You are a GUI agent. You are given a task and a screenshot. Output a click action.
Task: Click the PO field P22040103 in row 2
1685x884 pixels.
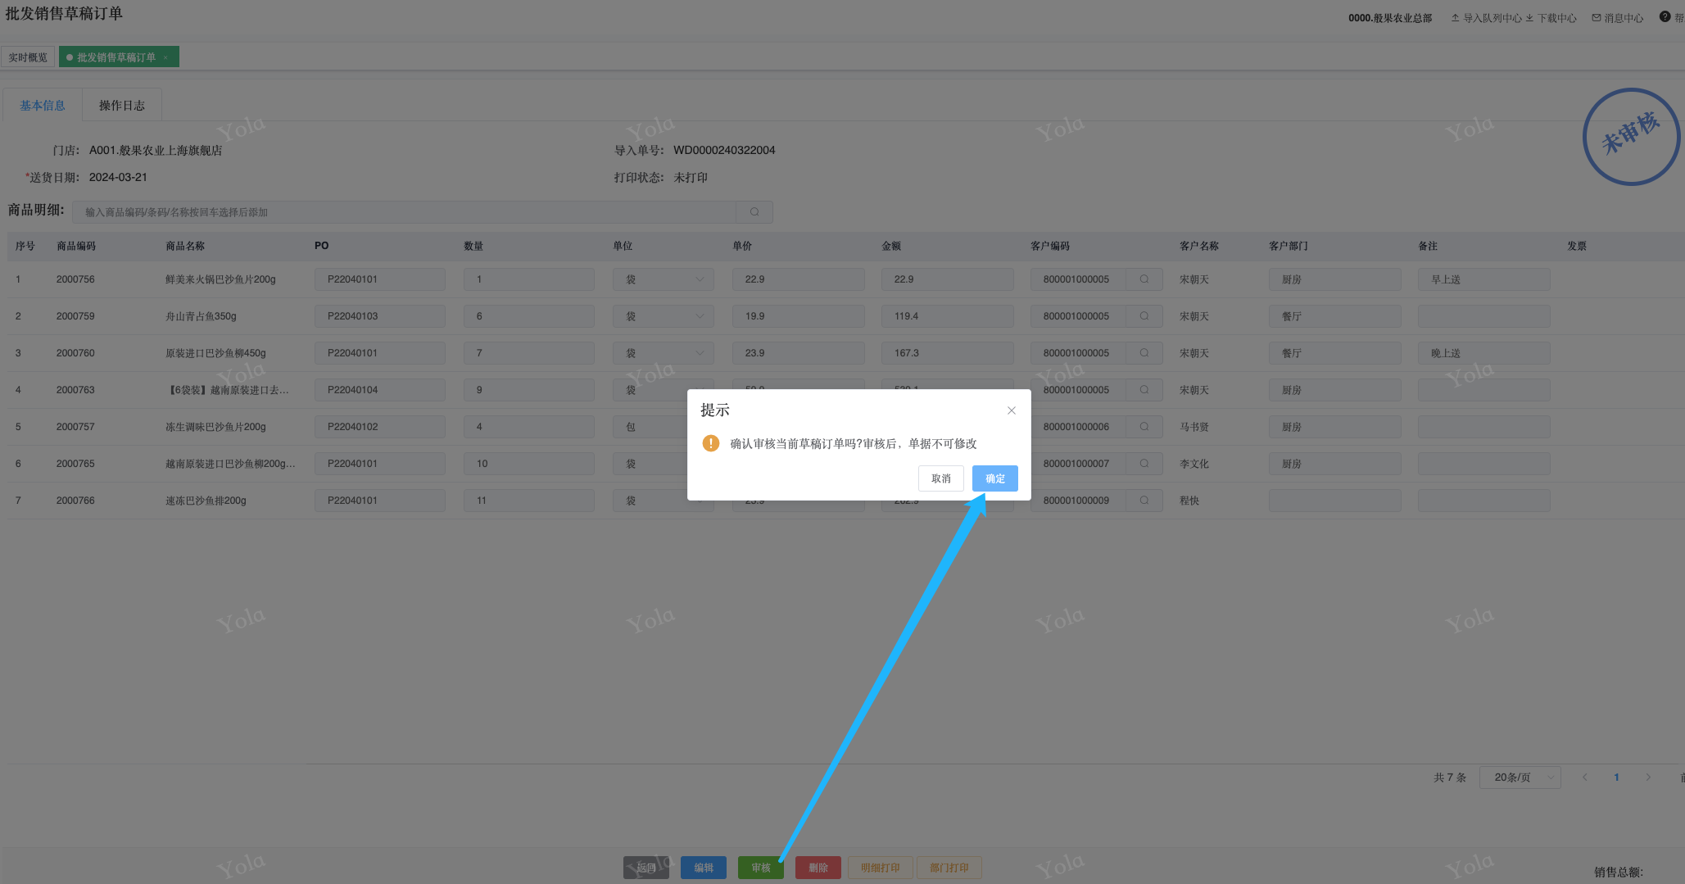click(380, 316)
